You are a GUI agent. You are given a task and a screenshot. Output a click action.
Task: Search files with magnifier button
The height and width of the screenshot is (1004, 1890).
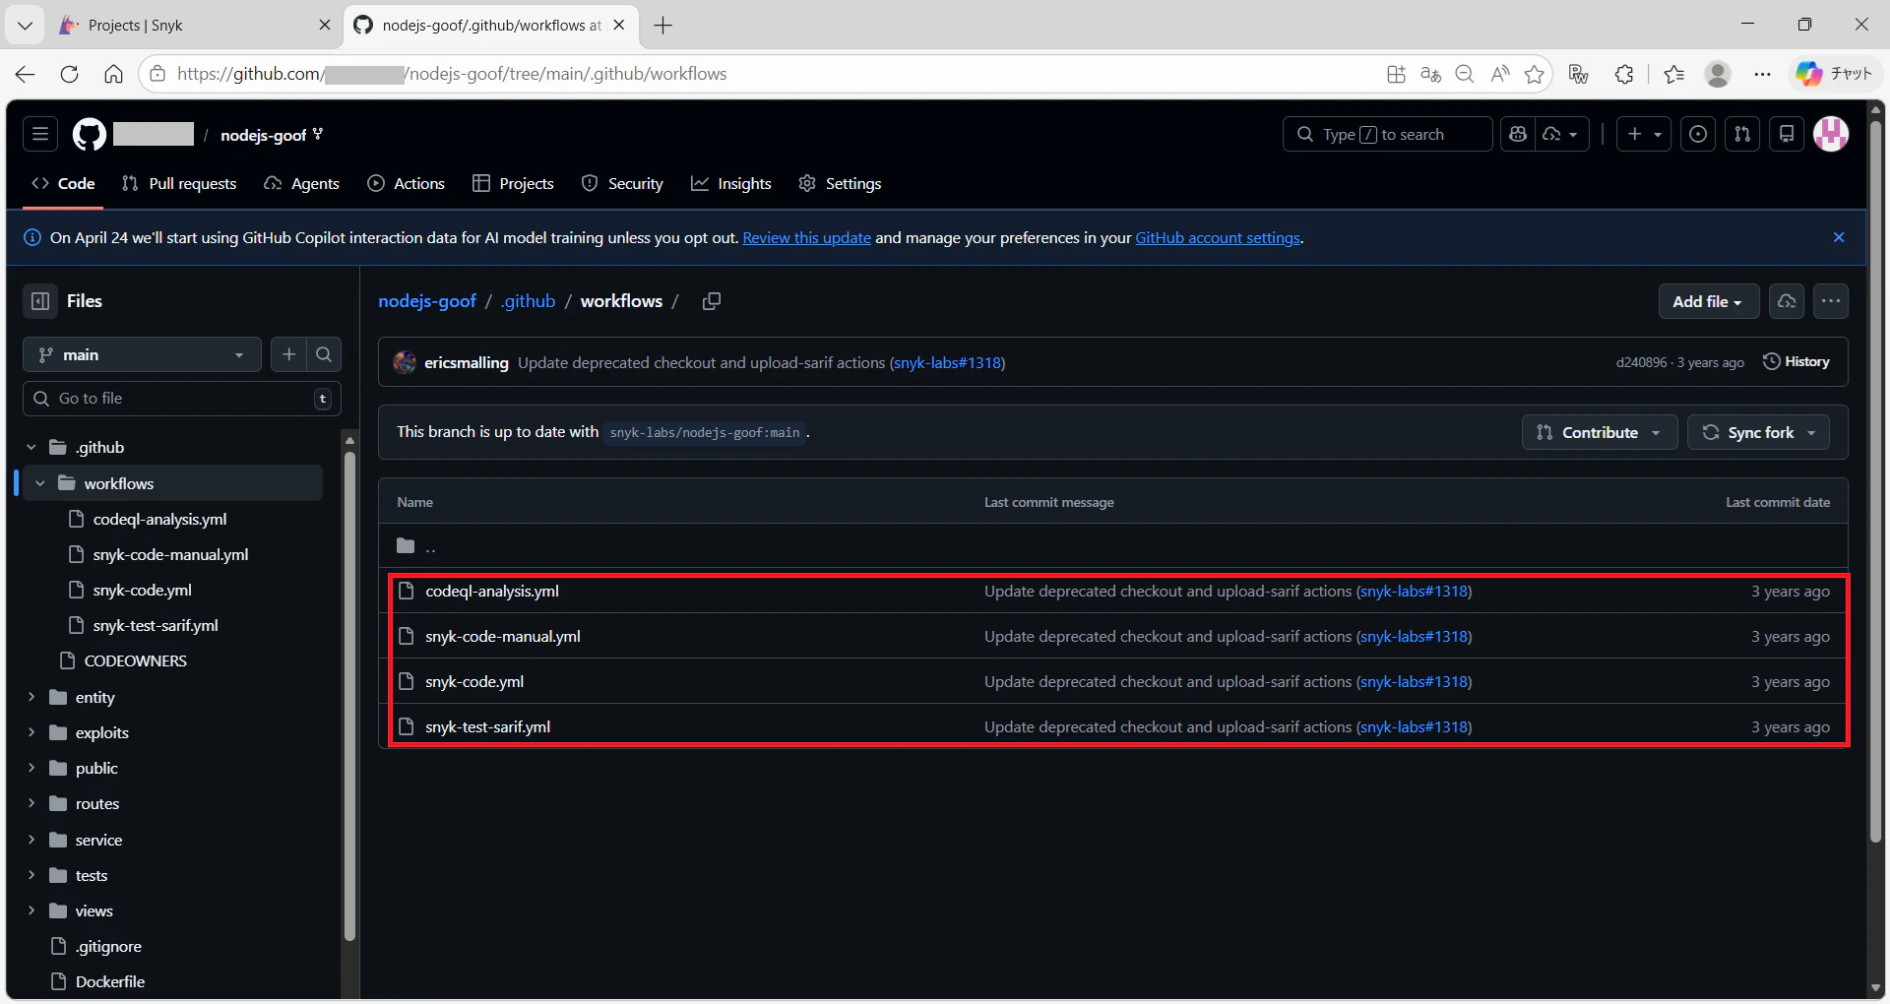click(324, 354)
